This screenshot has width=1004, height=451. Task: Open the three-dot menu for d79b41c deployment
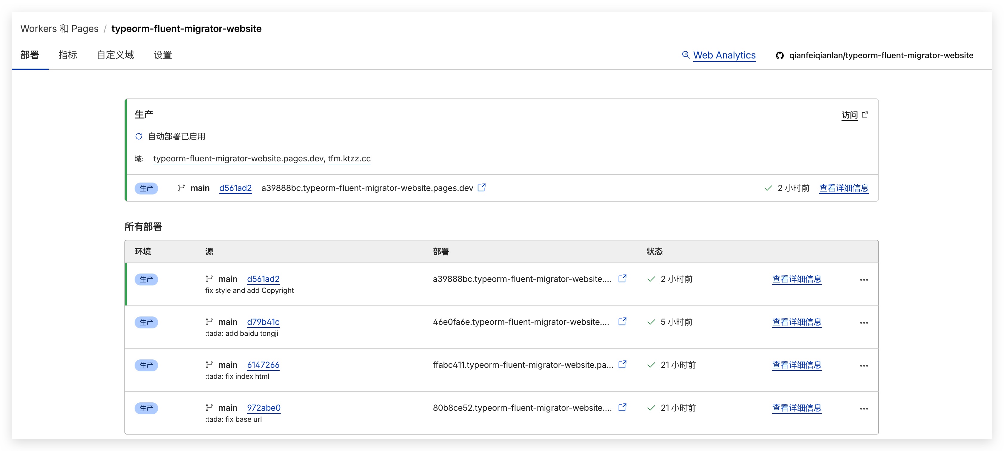864,322
